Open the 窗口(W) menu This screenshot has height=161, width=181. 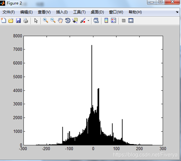(x=116, y=12)
